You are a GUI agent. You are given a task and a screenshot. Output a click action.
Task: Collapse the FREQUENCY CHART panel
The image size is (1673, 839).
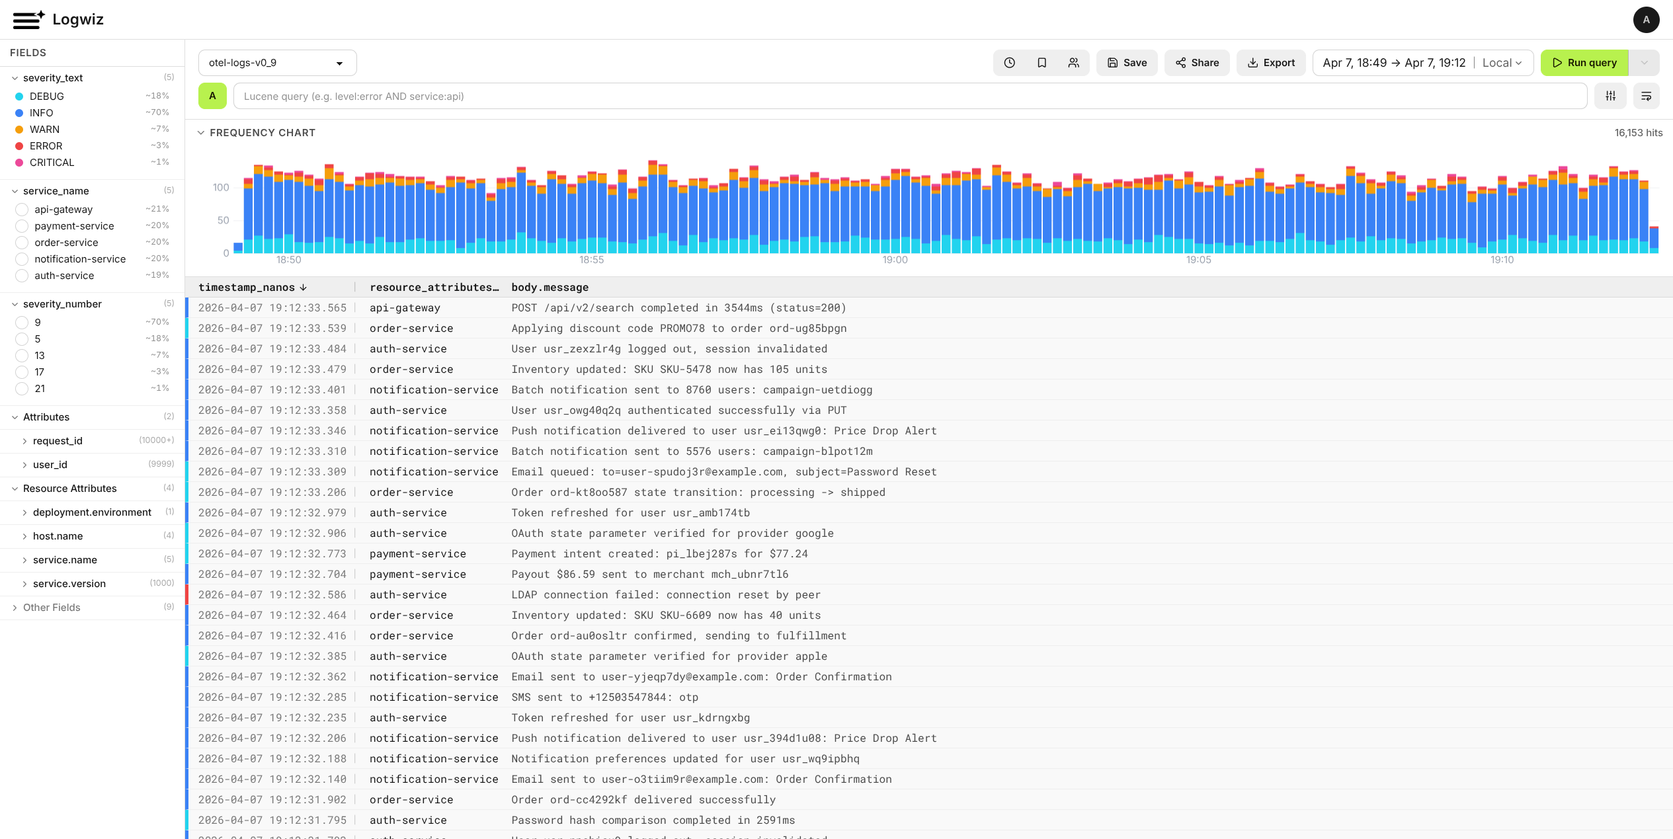point(201,132)
